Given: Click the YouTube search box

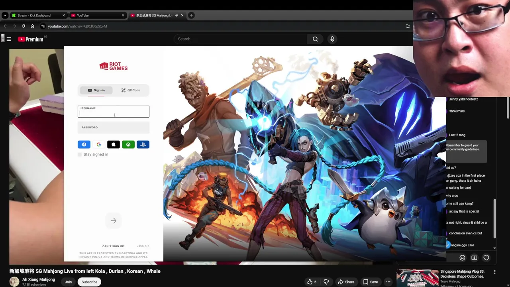Looking at the screenshot, I should [240, 39].
